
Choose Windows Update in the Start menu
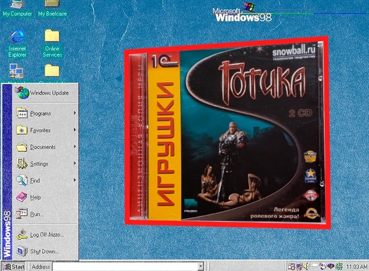tap(45, 93)
